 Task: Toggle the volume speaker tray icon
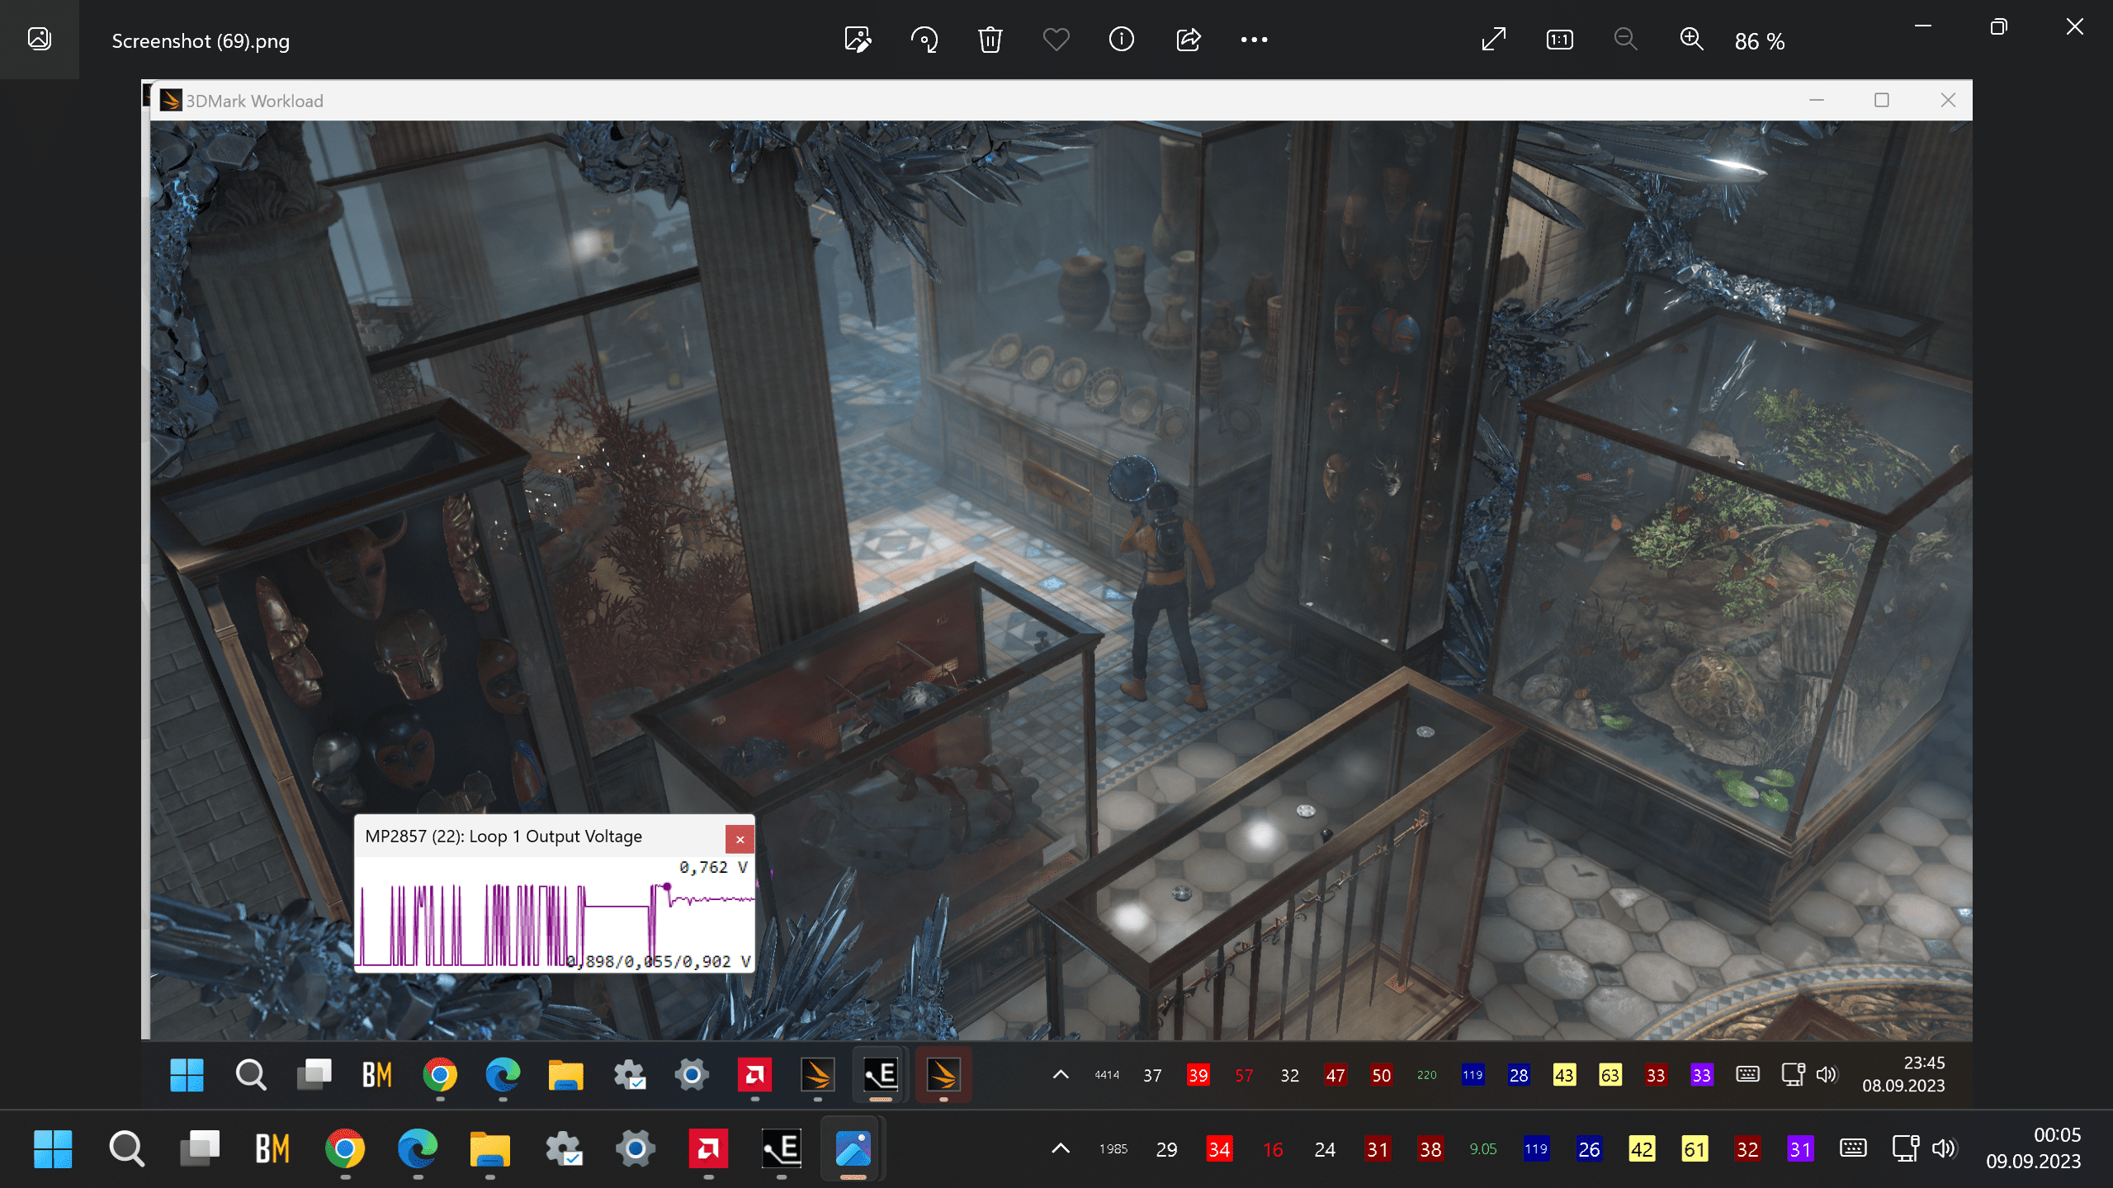click(x=1944, y=1148)
